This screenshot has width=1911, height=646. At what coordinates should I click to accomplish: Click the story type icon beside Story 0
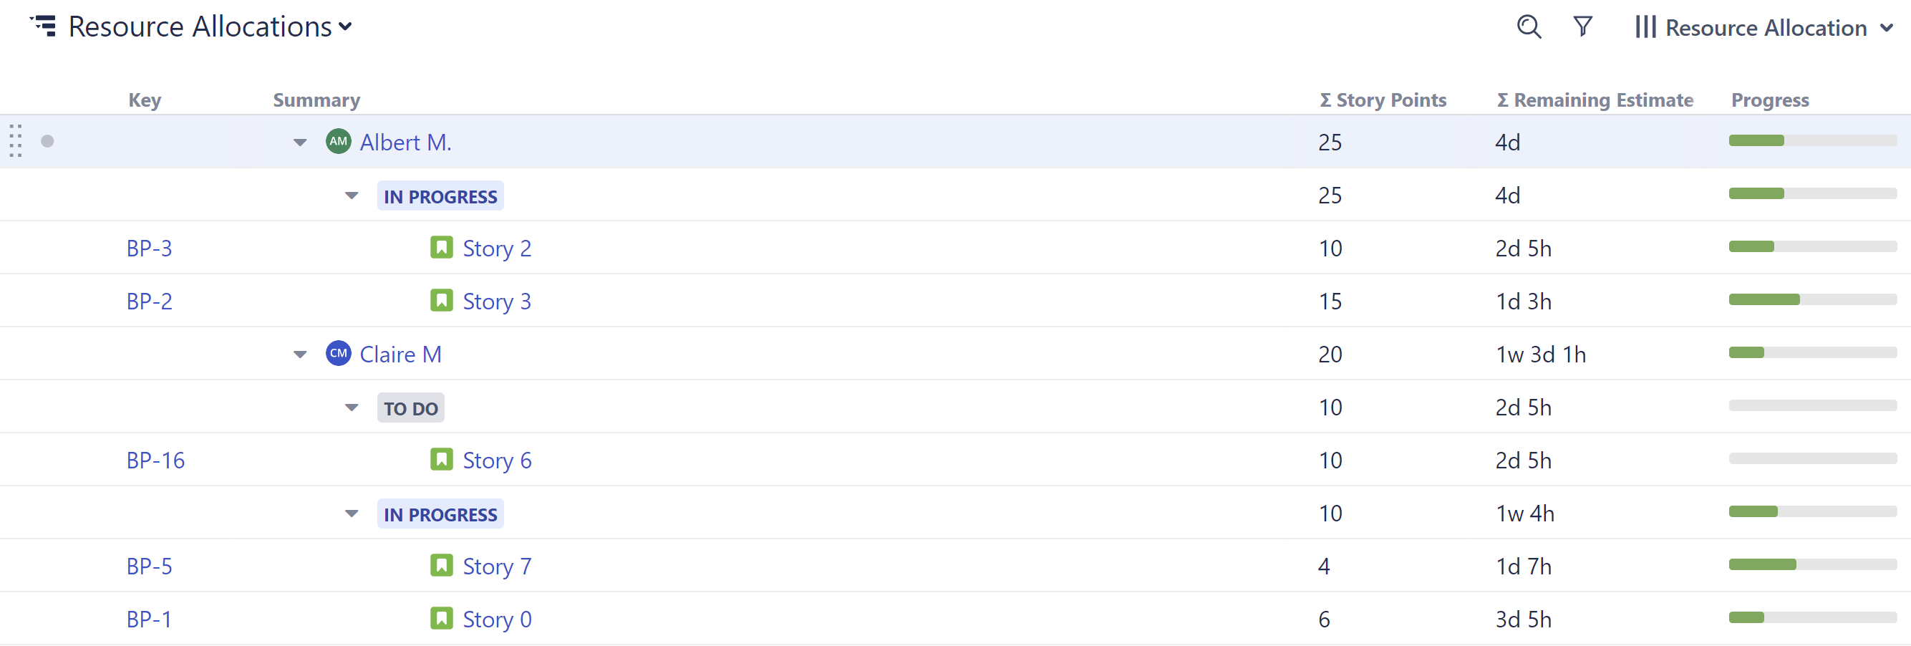click(441, 619)
